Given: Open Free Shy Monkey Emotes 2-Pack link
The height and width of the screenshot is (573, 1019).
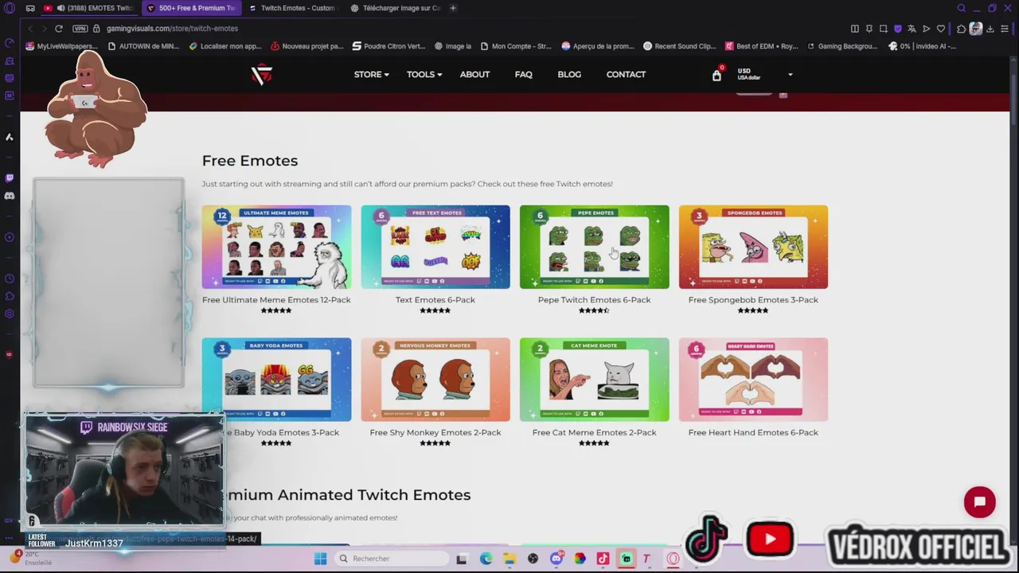Looking at the screenshot, I should 435,432.
